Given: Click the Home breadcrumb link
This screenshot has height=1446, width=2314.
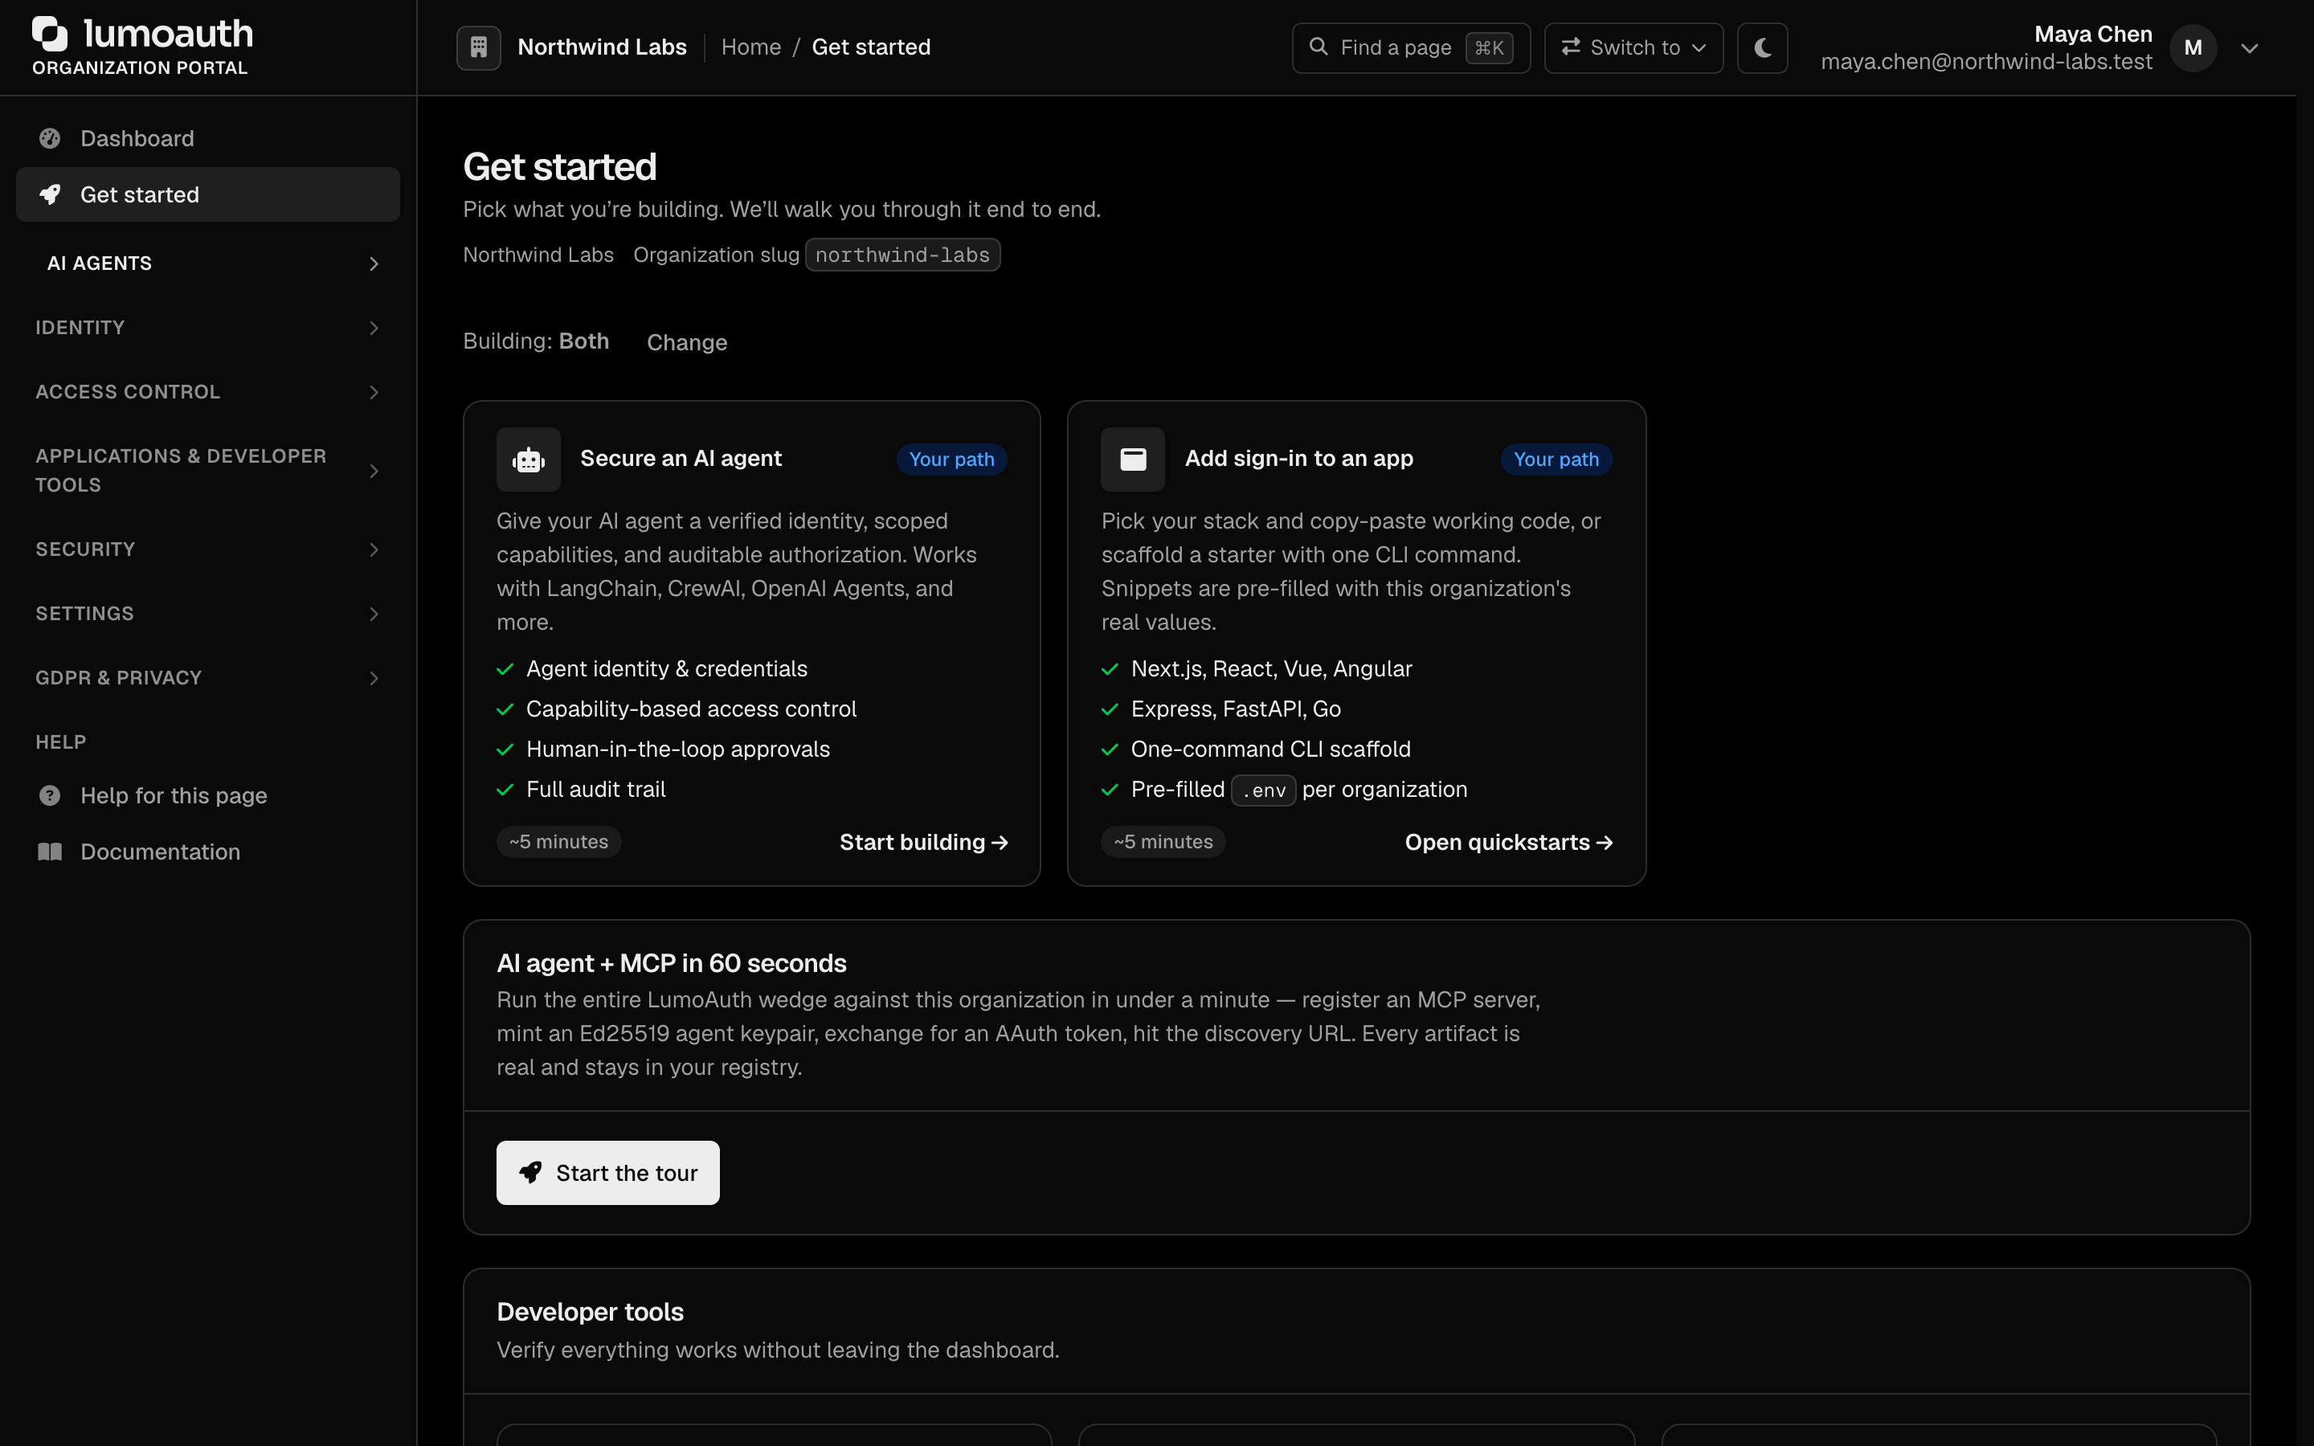Looking at the screenshot, I should tap(750, 47).
